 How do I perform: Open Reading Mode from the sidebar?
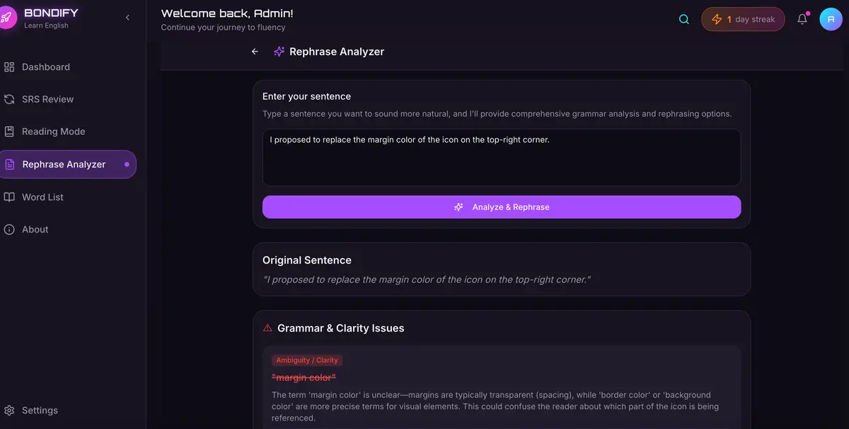[x=53, y=131]
